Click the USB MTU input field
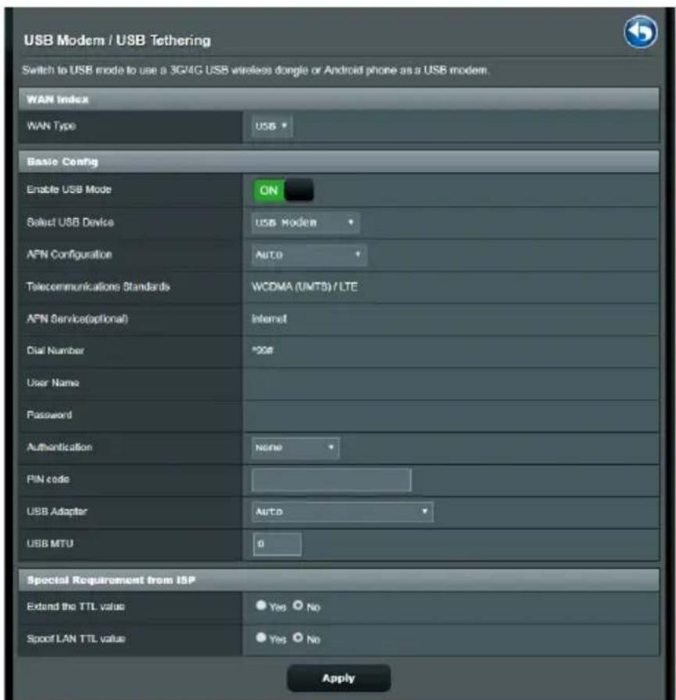 [277, 545]
